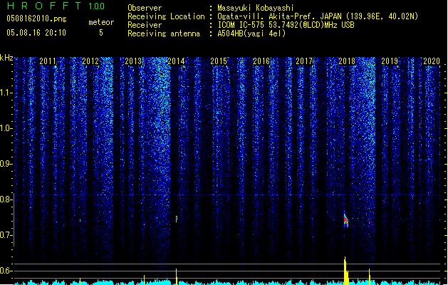
Task: Click the Observer label
Action: pos(145,8)
